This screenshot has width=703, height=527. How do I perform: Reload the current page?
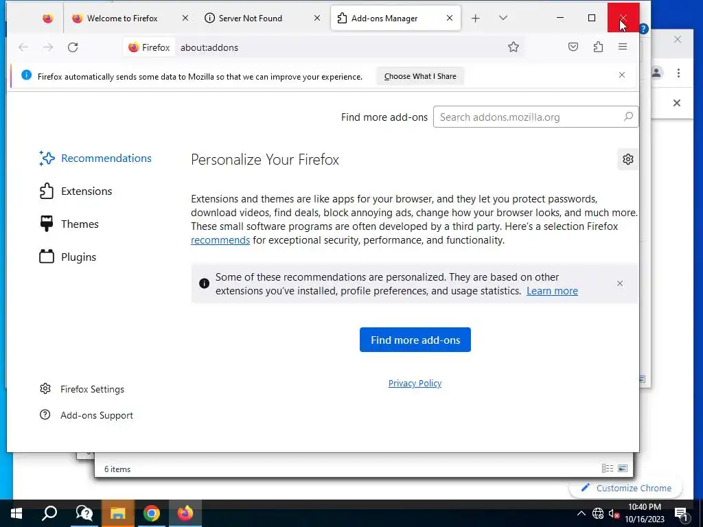[73, 47]
